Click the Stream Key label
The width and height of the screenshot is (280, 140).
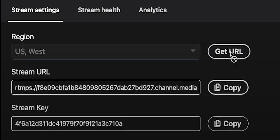(x=30, y=108)
